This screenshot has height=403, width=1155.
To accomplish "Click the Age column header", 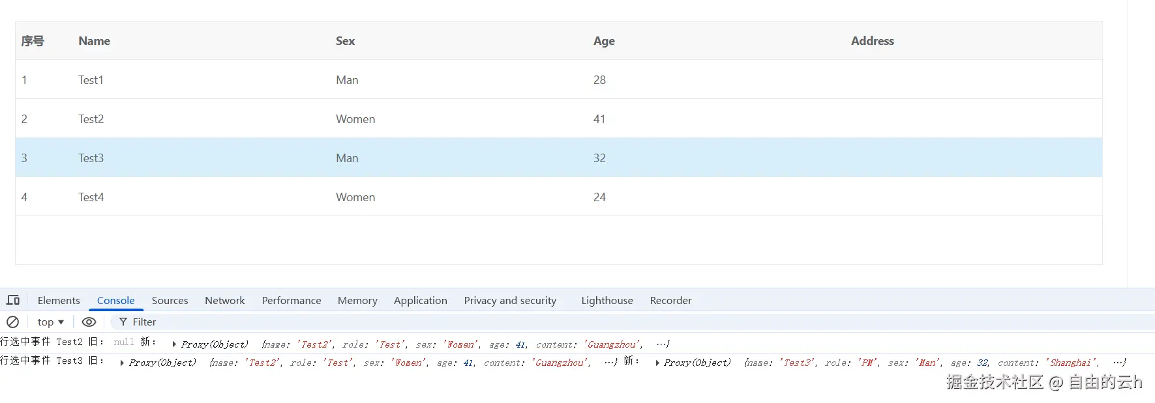I will 604,40.
